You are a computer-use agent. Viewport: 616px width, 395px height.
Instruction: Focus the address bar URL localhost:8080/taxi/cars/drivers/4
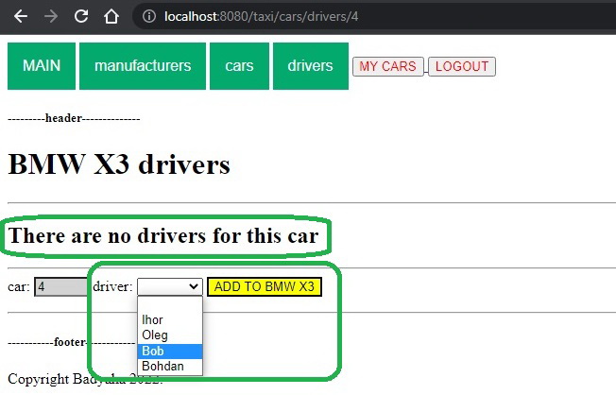click(x=262, y=16)
